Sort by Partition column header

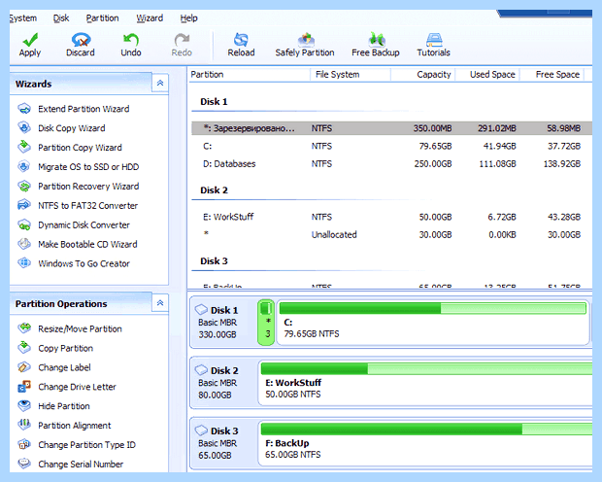pyautogui.click(x=250, y=75)
